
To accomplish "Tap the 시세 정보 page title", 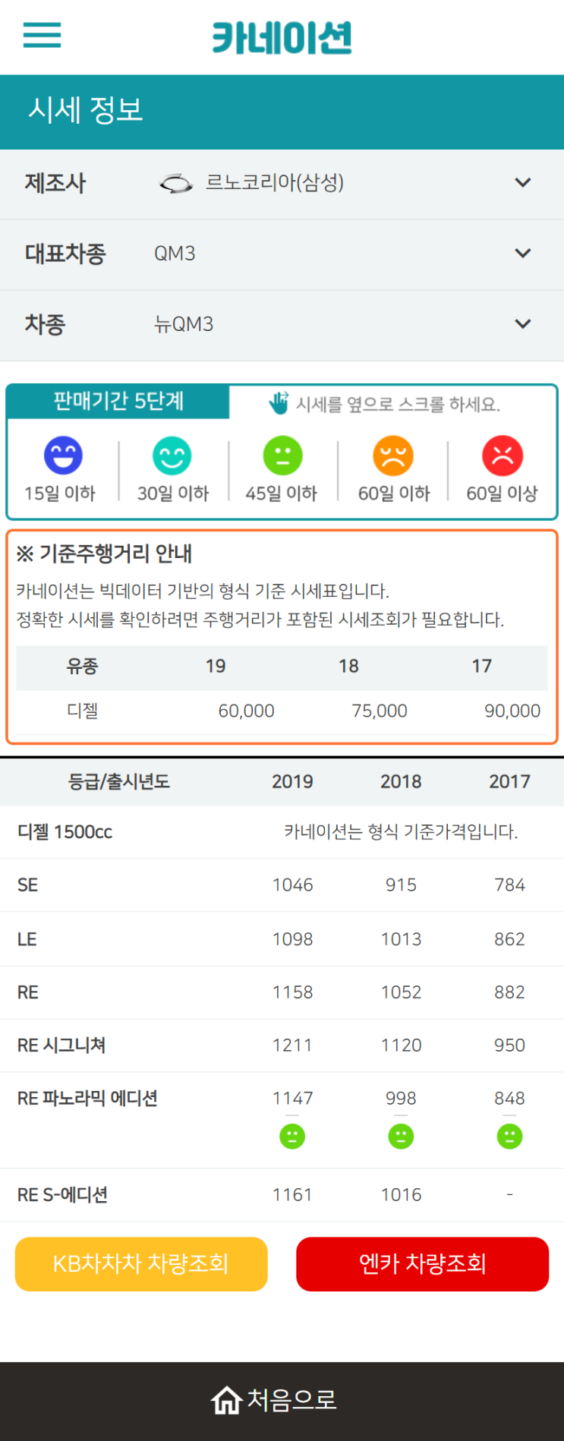I will 86,111.
